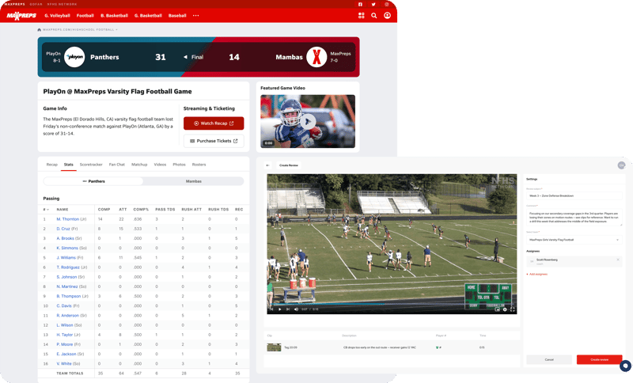
Task: Open the GoFan link in the top bar
Action: point(36,4)
